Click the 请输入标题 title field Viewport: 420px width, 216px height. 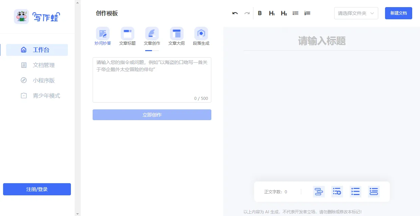(322, 41)
